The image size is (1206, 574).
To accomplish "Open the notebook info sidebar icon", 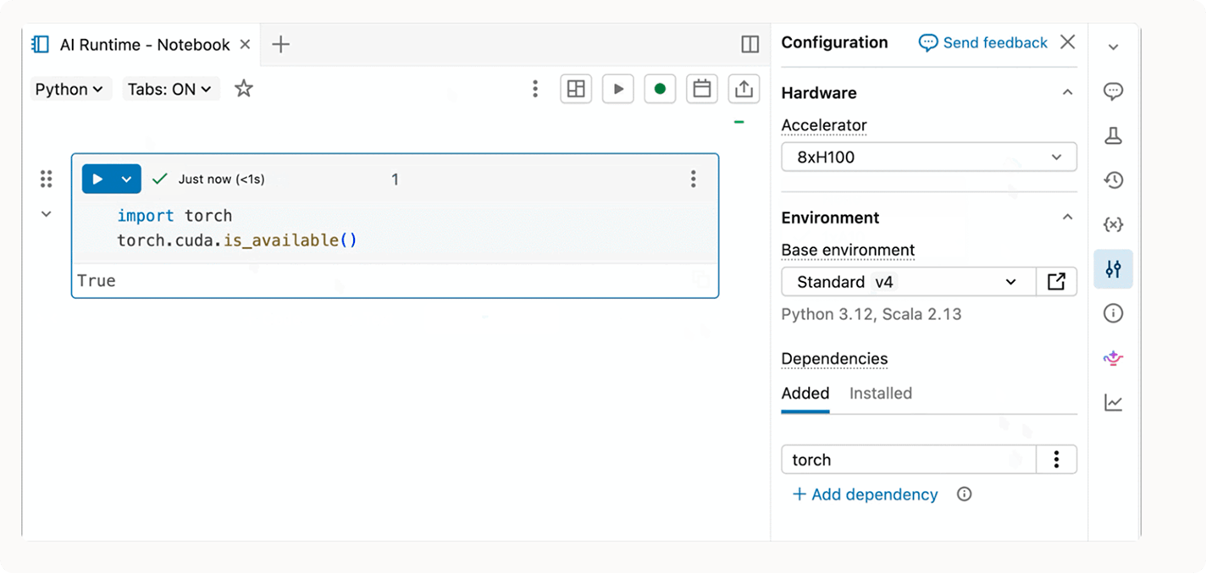I will (x=1113, y=313).
